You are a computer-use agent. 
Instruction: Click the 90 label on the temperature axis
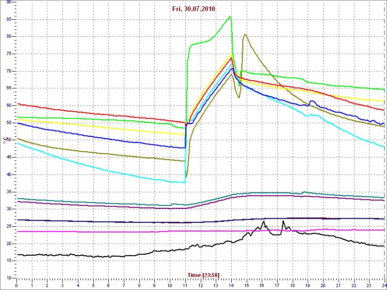(8, 2)
